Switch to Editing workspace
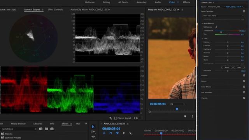 pyautogui.click(x=106, y=2)
